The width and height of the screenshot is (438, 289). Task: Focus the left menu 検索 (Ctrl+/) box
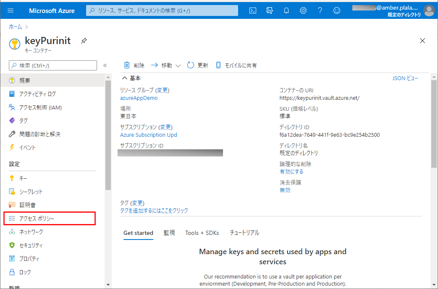tap(53, 65)
